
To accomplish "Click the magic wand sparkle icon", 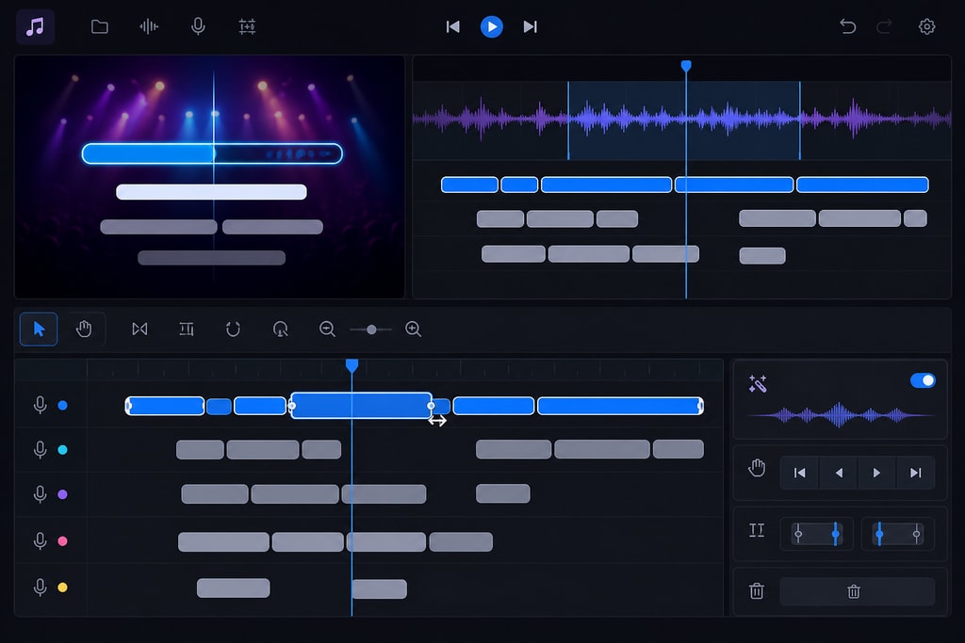I will click(x=758, y=383).
